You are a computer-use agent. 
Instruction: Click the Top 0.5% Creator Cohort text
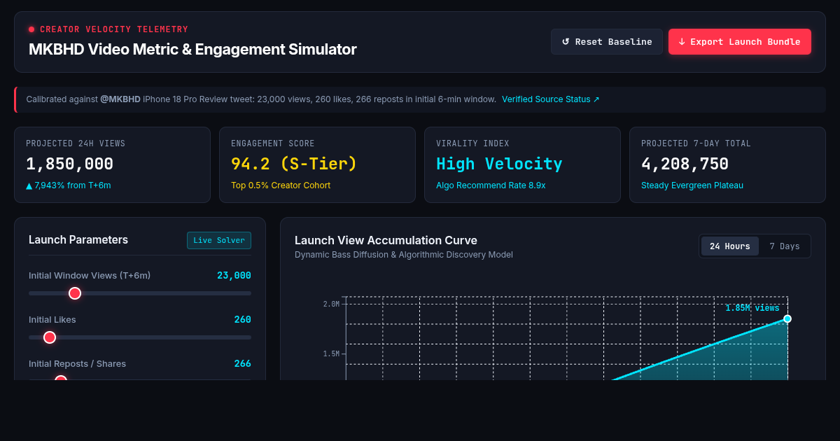click(281, 185)
